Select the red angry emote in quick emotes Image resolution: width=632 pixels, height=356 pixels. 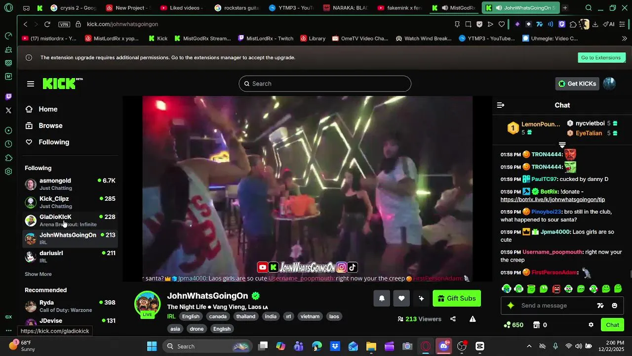point(556,289)
